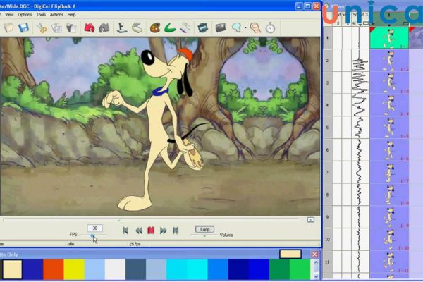Image resolution: width=423 pixels, height=282 pixels.
Task: Adjust the Volume slider
Action: pos(205,236)
